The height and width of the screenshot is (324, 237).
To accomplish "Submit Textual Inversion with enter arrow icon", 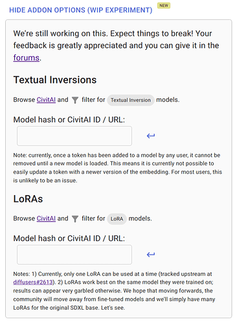I will click(151, 135).
